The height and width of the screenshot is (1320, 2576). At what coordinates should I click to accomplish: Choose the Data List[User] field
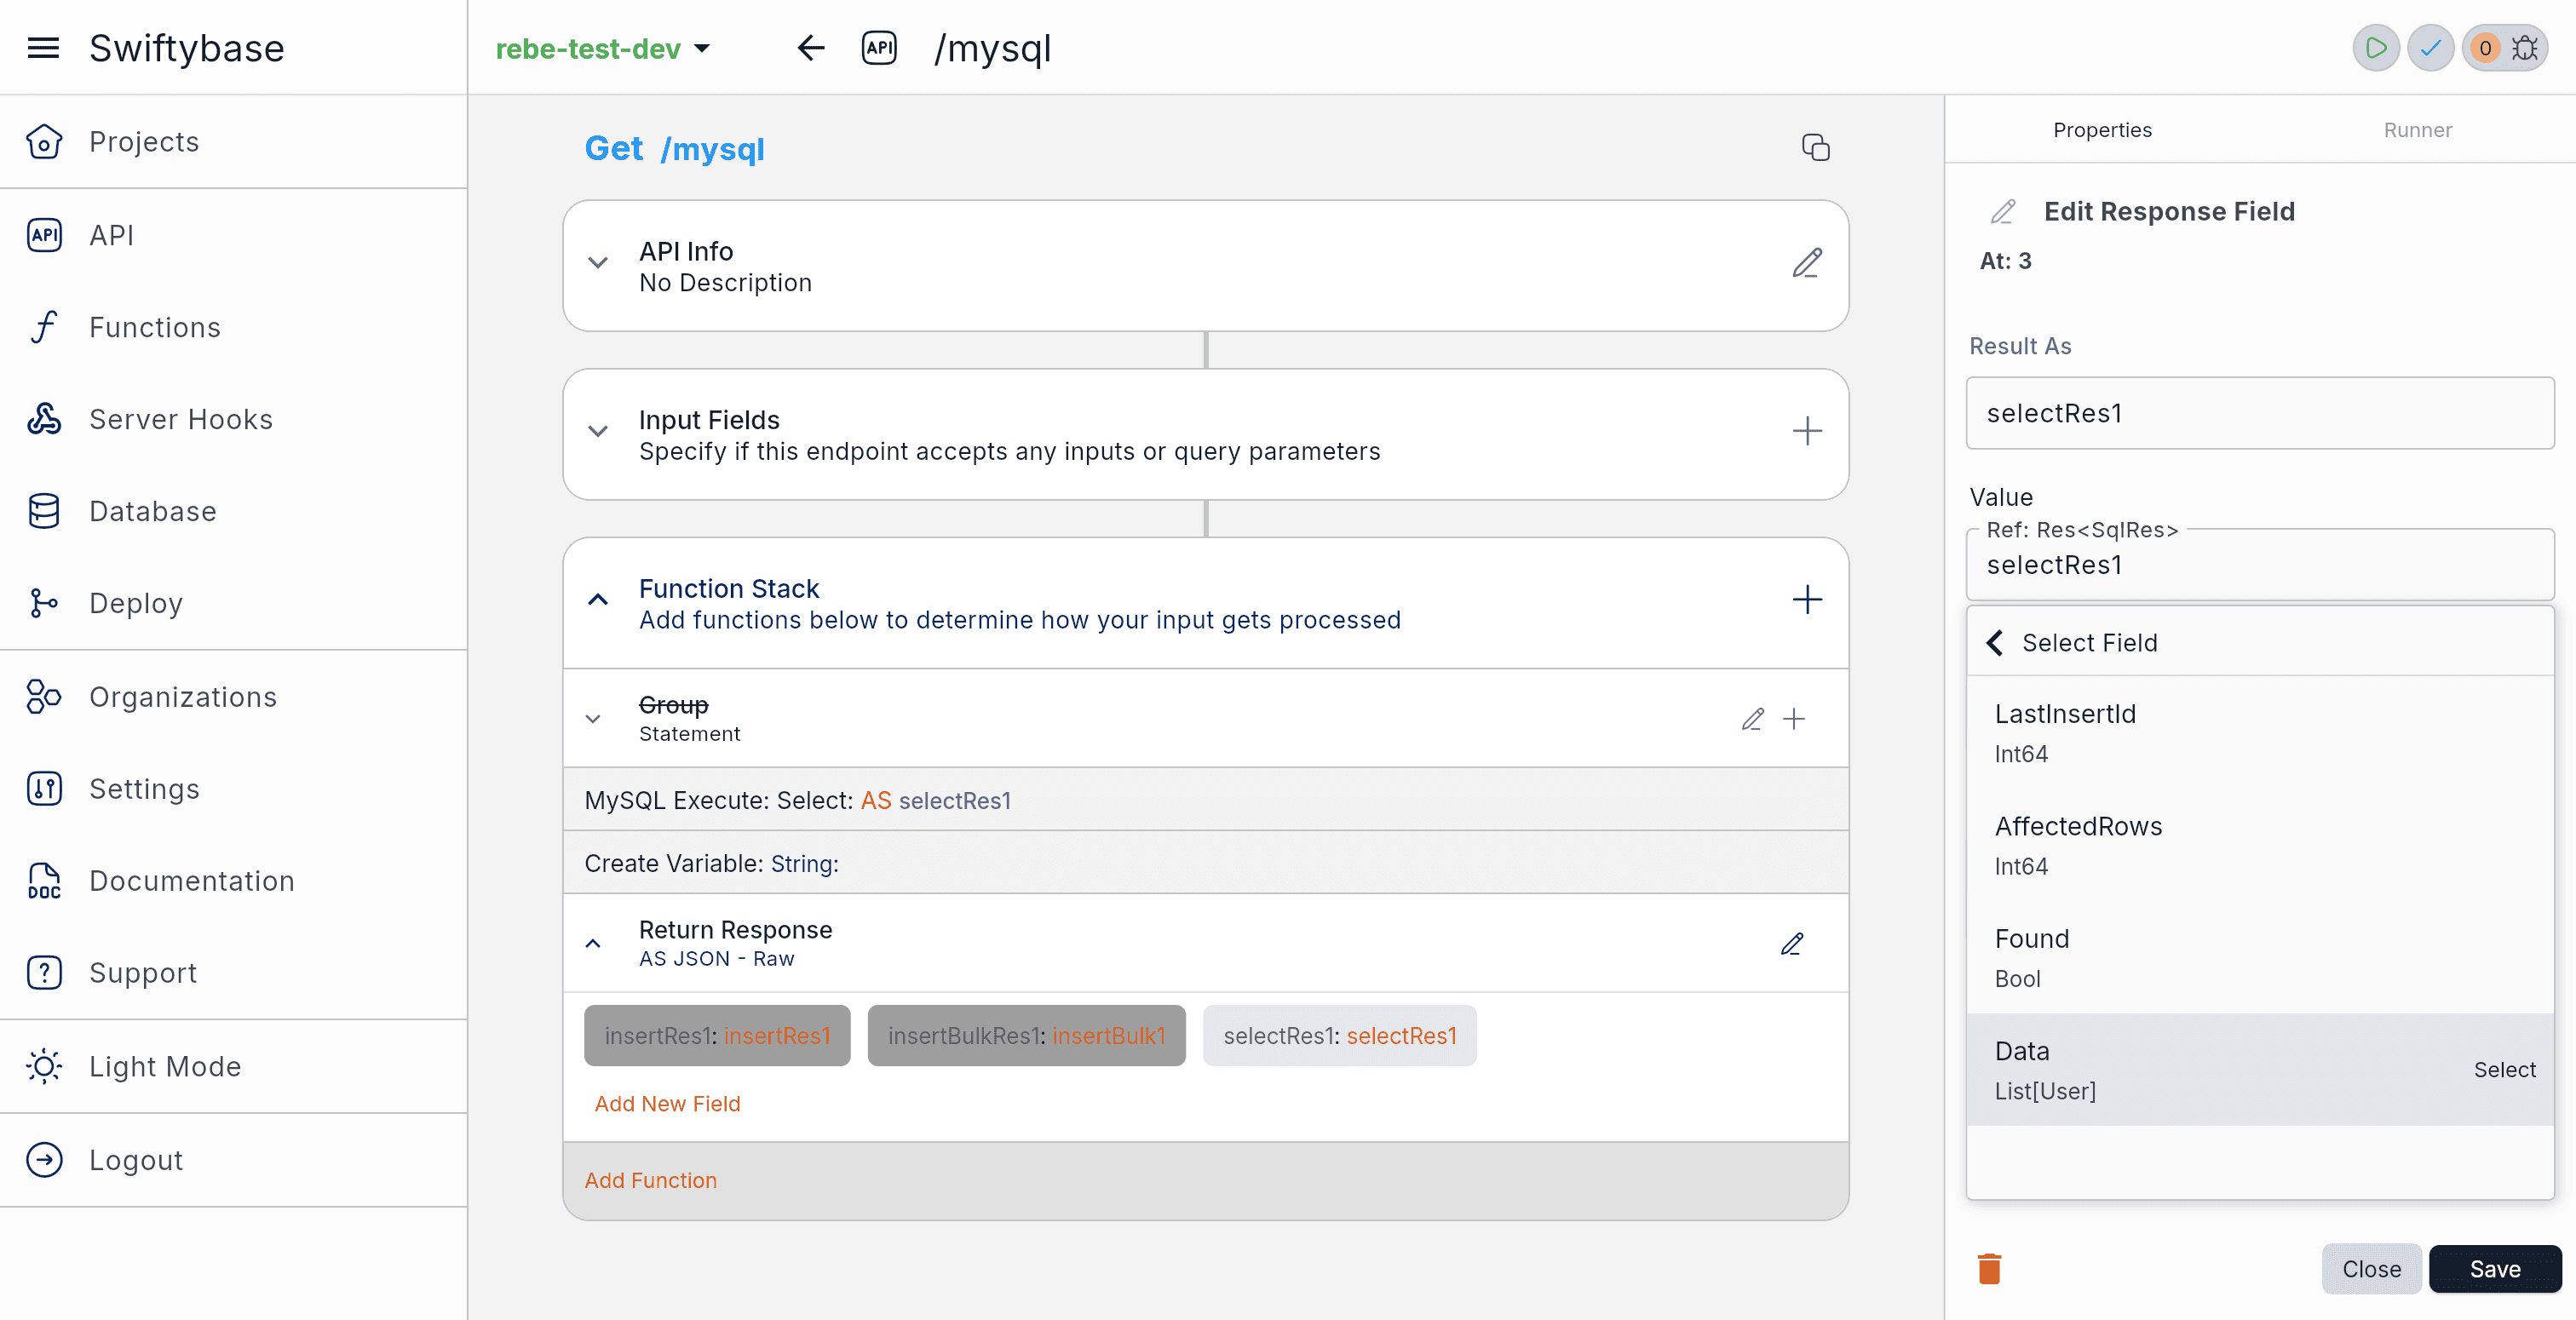tap(2259, 1070)
